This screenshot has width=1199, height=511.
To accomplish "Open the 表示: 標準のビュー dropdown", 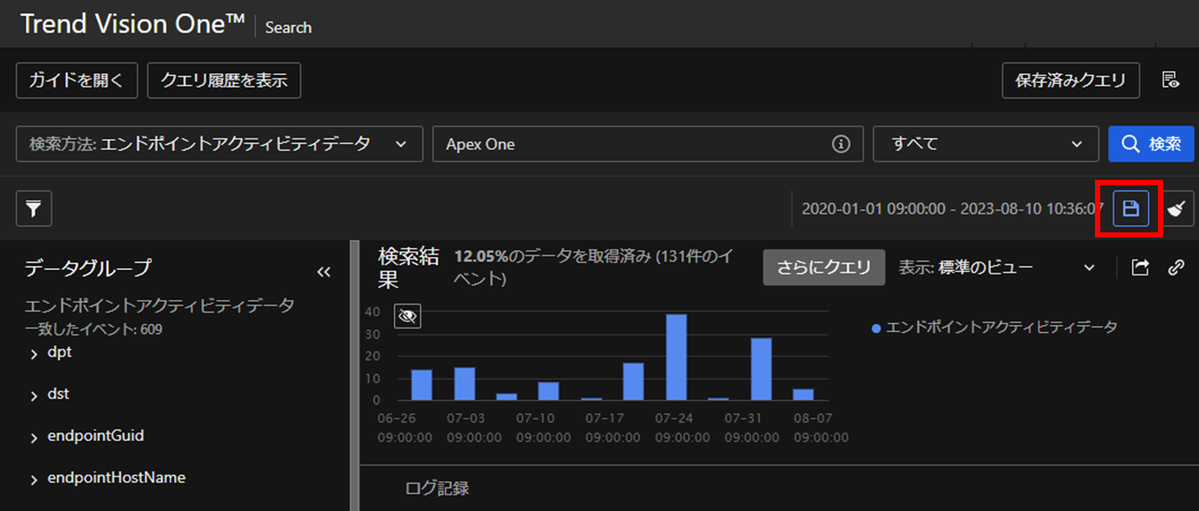I will (997, 267).
